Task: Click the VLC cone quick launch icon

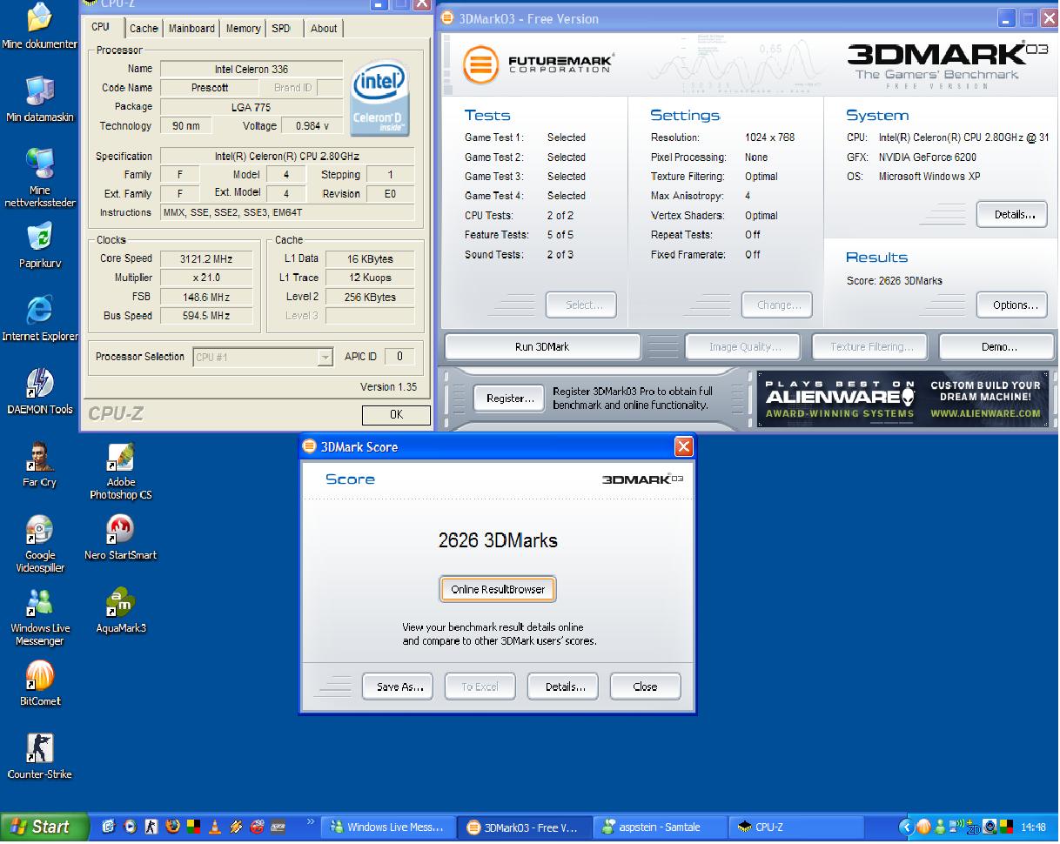Action: click(x=215, y=827)
